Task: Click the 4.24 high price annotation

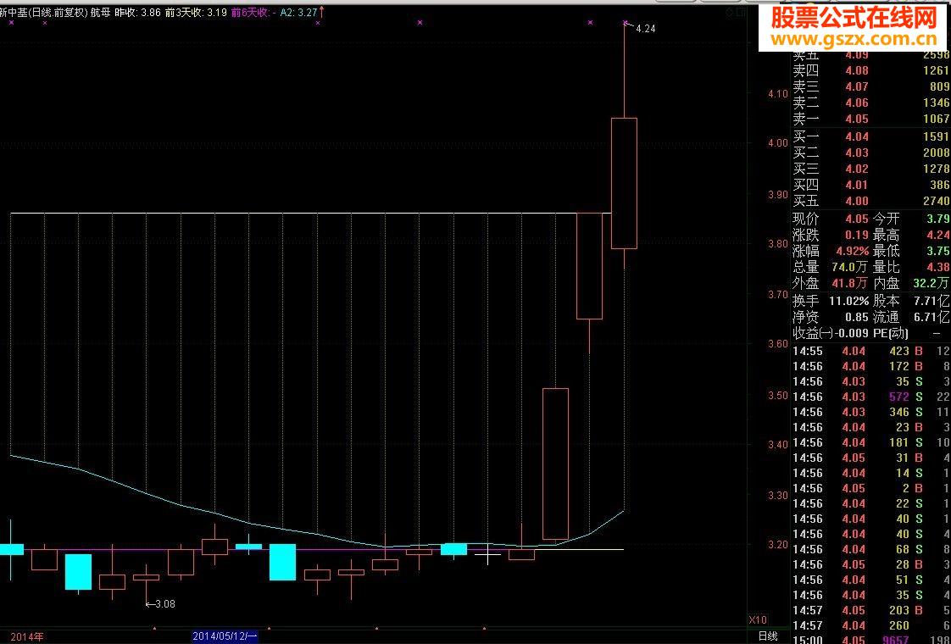Action: (x=645, y=29)
